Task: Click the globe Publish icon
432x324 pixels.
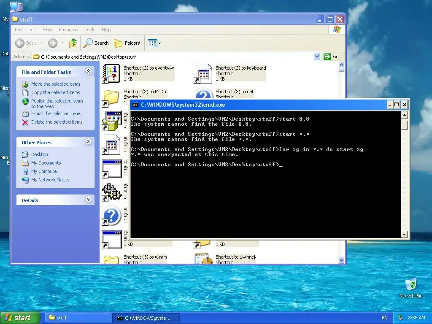Action: pyautogui.click(x=25, y=102)
